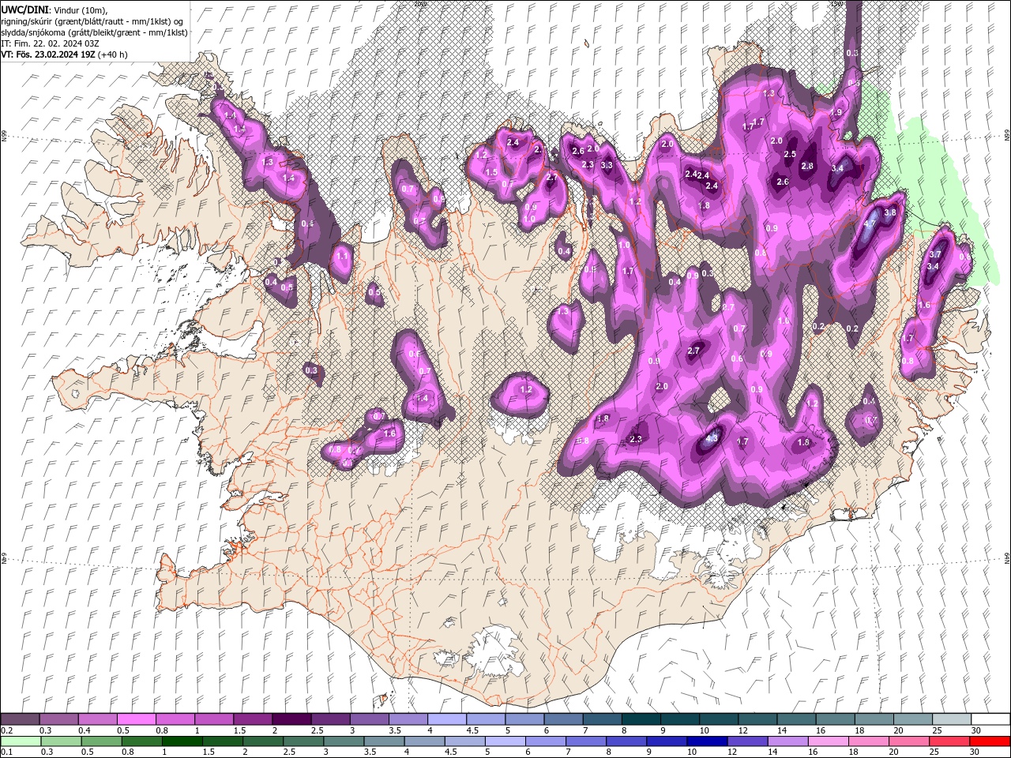The width and height of the screenshot is (1011, 758).
Task: Click the 2.5 precipitation value on the map
Action: coord(790,155)
